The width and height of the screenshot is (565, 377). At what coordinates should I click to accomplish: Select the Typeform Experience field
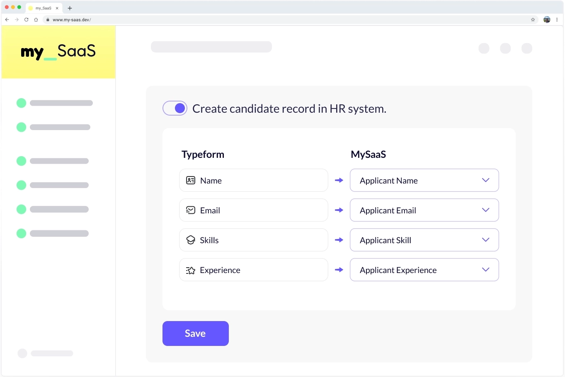click(254, 270)
